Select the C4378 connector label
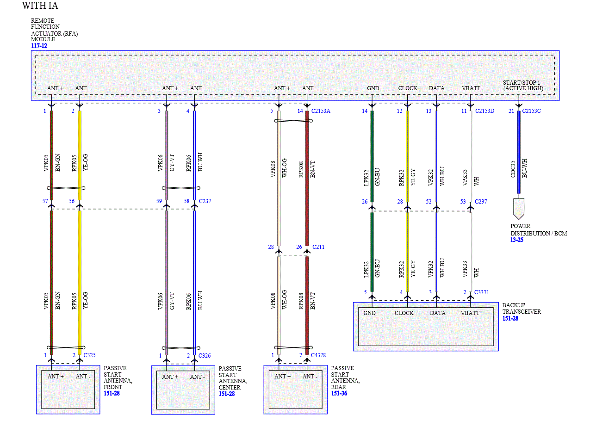This screenshot has width=590, height=427. pos(319,355)
